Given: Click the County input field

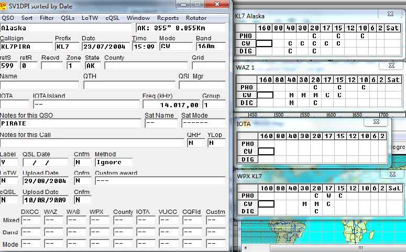Looking at the screenshot, I should [146, 66].
